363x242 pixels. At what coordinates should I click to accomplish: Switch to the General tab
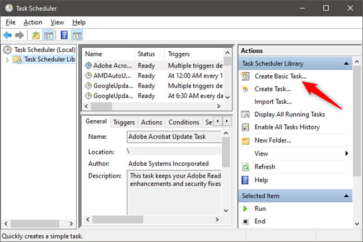pos(96,121)
